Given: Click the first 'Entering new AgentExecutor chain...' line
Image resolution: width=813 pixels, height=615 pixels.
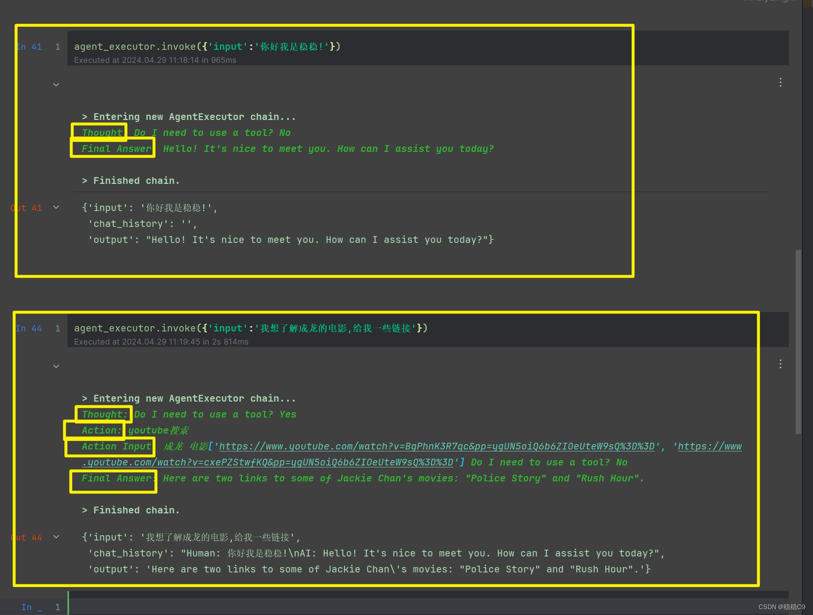Looking at the screenshot, I should [x=189, y=117].
